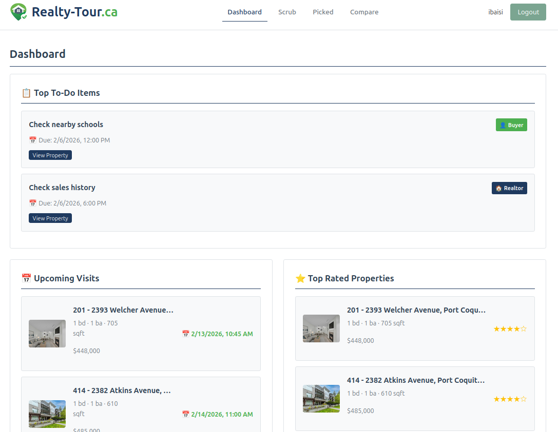Click View Property under Check sales history
Image resolution: width=558 pixels, height=432 pixels.
pos(50,218)
